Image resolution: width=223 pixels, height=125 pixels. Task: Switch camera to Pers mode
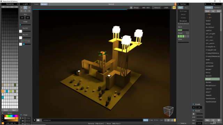146,120
